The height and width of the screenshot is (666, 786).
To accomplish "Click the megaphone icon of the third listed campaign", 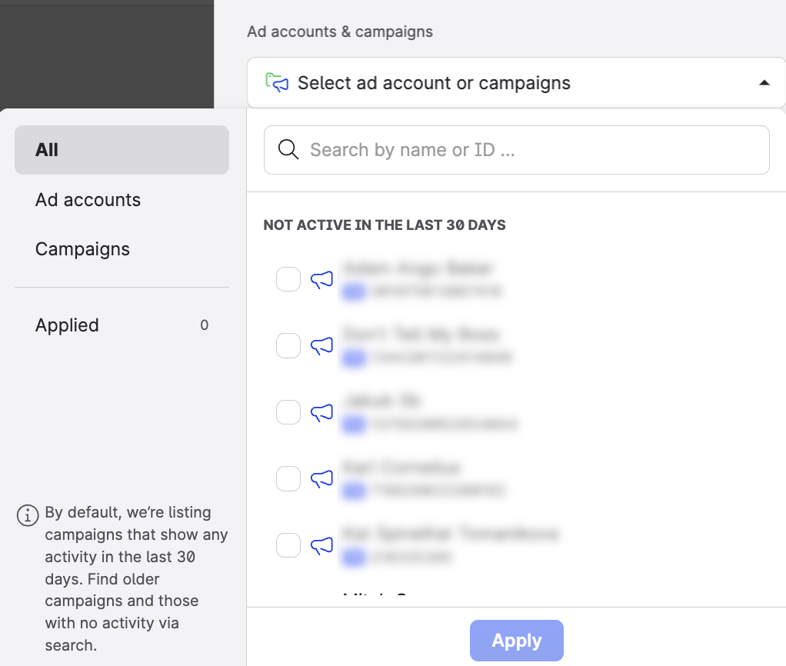I will [322, 412].
